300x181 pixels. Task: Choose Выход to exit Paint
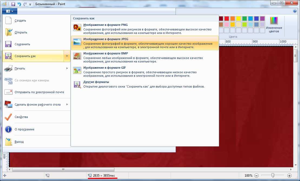coord(36,142)
